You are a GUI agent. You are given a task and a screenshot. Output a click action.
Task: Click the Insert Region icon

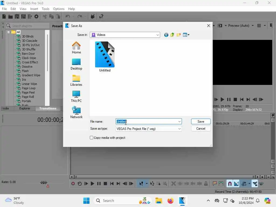221,184
